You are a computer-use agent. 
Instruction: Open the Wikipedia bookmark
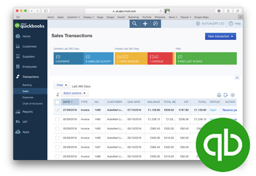(160, 17)
